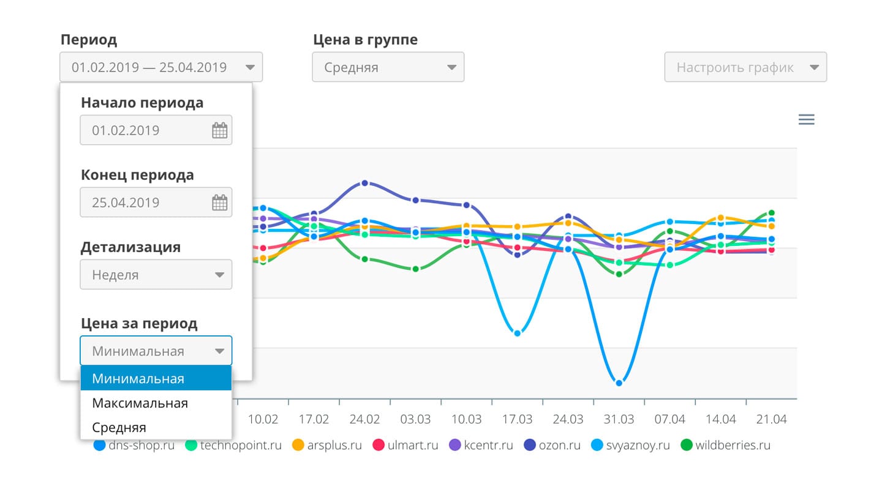Click the lowest dns-shop.ru point at 31.03
The image size is (882, 503).
619,383
